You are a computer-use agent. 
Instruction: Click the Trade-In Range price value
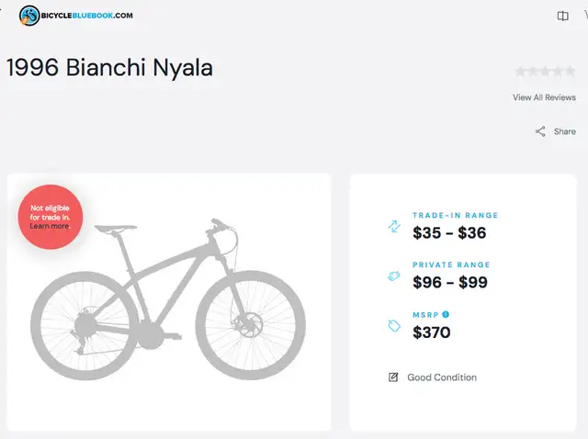tap(449, 232)
